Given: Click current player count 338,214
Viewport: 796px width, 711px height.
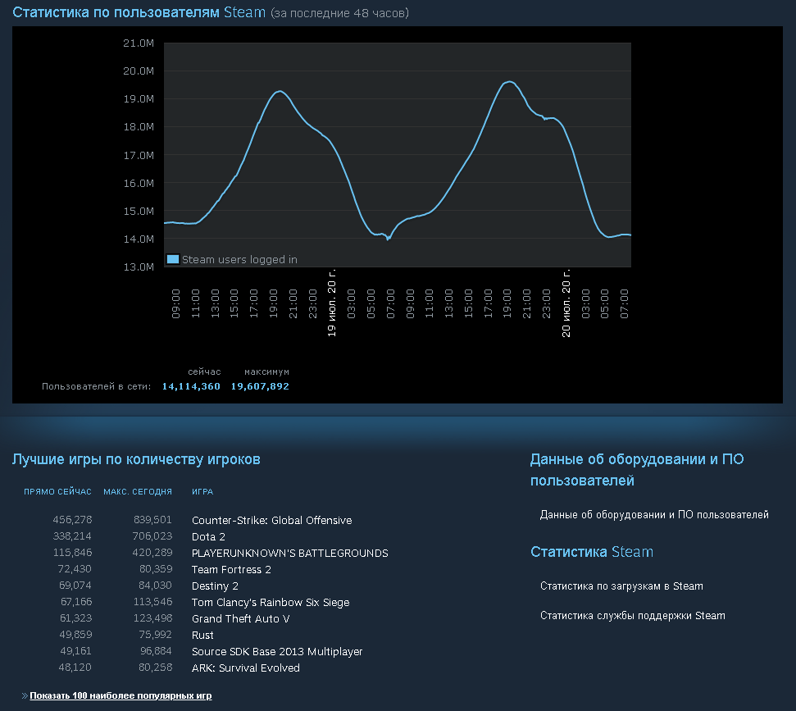Looking at the screenshot, I should [73, 536].
